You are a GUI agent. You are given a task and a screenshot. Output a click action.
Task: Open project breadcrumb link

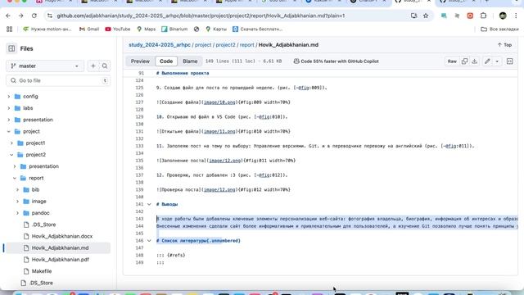[203, 45]
